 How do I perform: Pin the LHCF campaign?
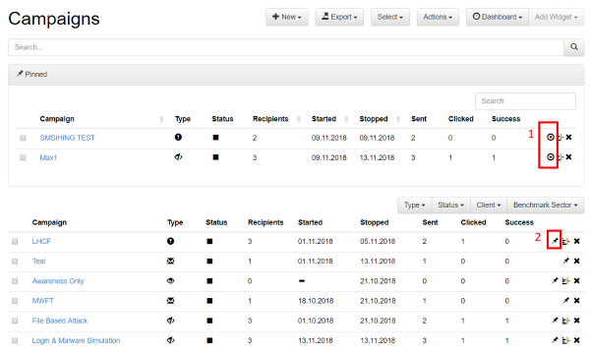(x=555, y=241)
